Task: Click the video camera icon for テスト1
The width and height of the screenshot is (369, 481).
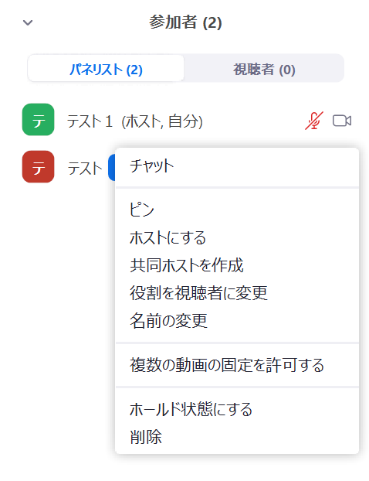Action: click(342, 121)
